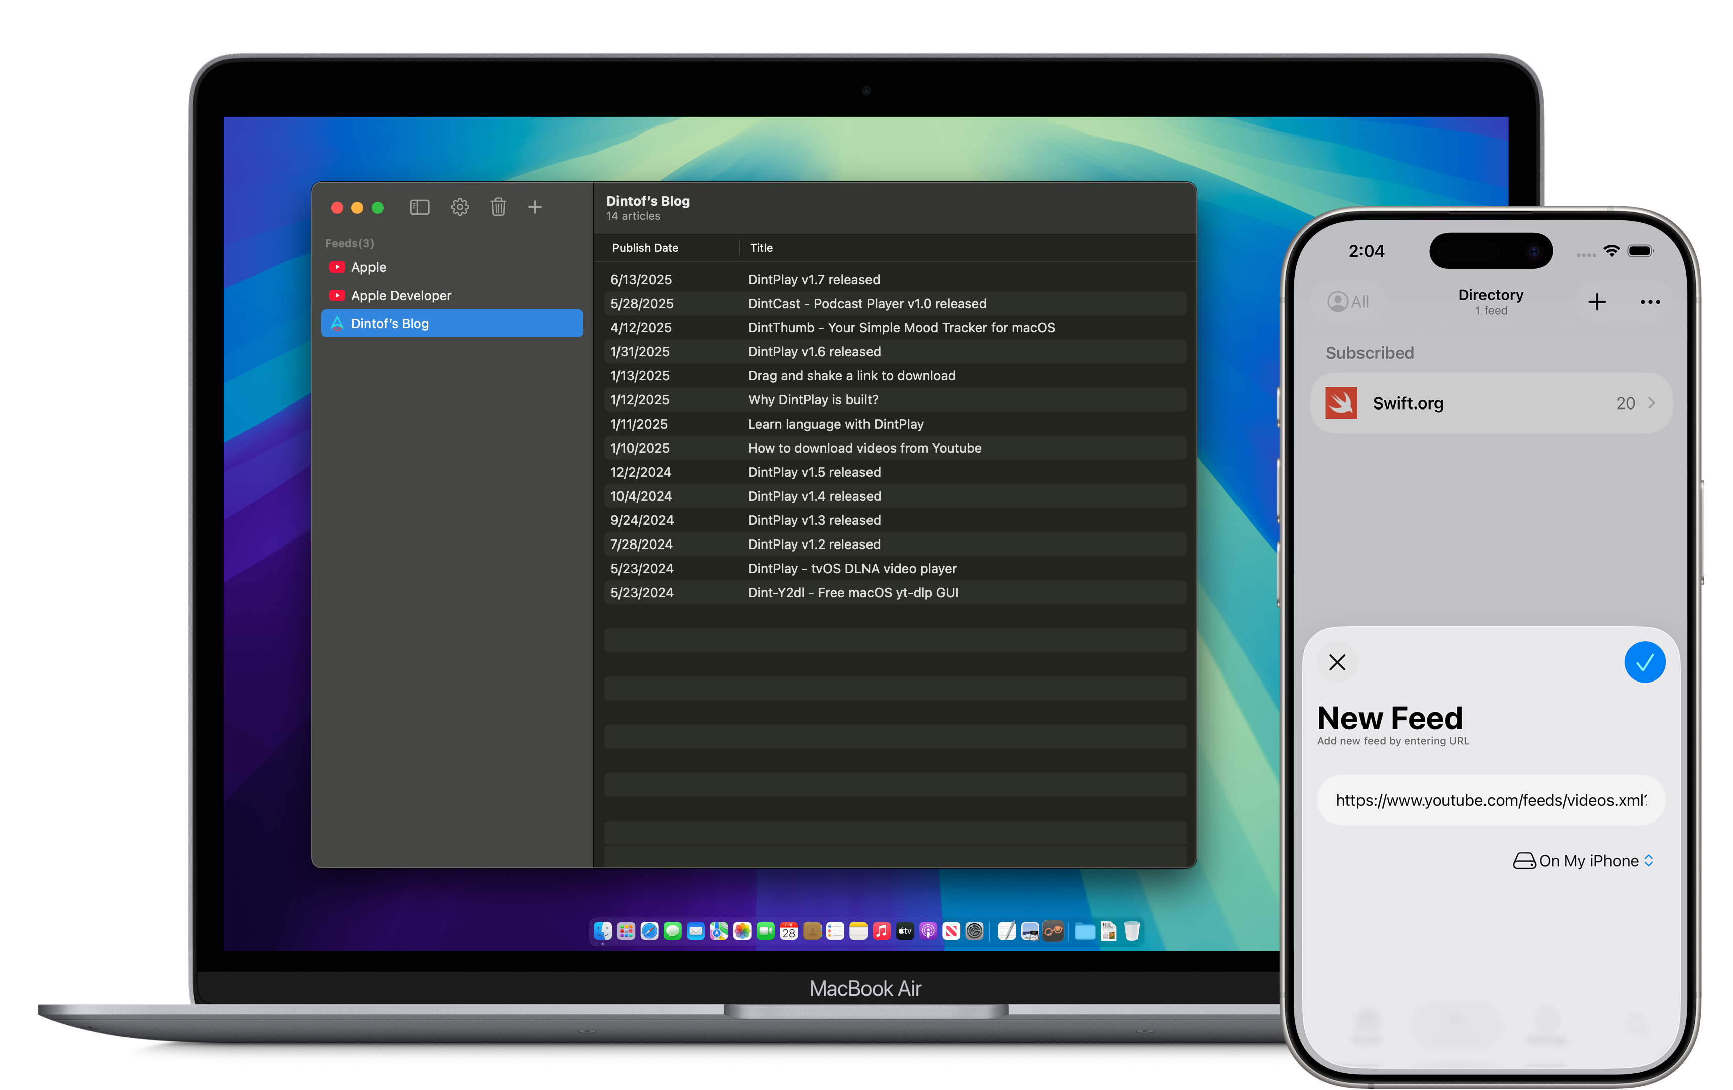
Task: Open more options via the ellipsis icon
Action: tap(1650, 302)
